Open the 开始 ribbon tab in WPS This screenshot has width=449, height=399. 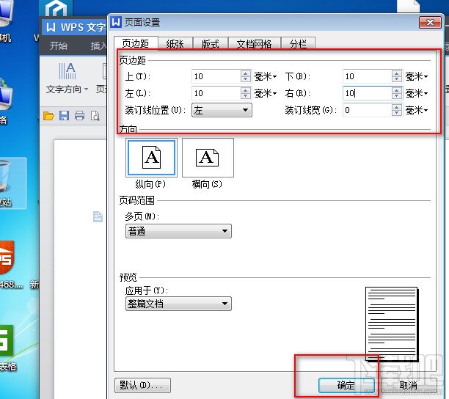pyautogui.click(x=59, y=45)
